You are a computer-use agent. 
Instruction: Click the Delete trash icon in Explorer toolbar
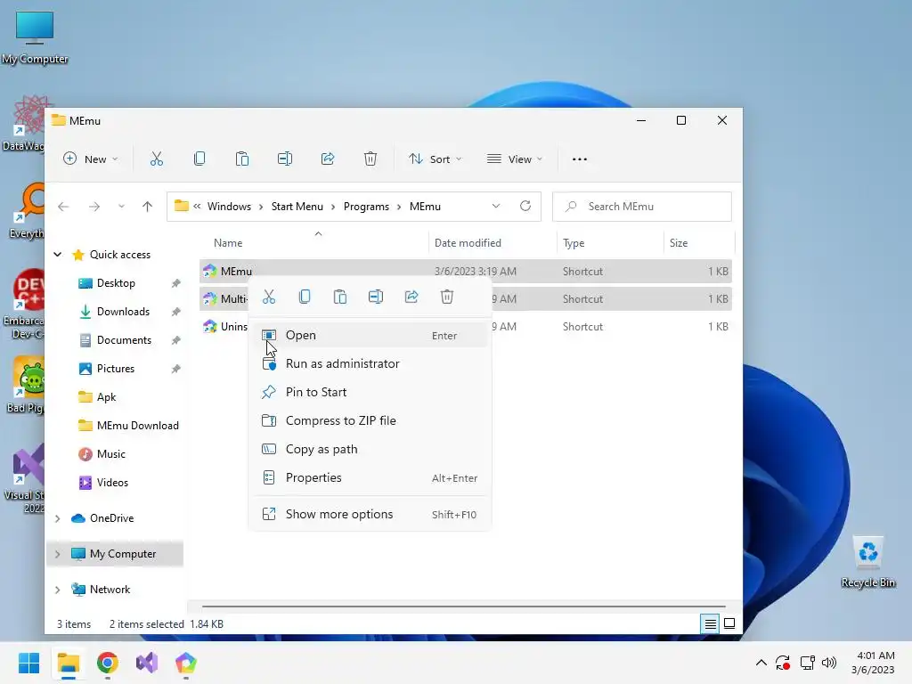(x=370, y=159)
